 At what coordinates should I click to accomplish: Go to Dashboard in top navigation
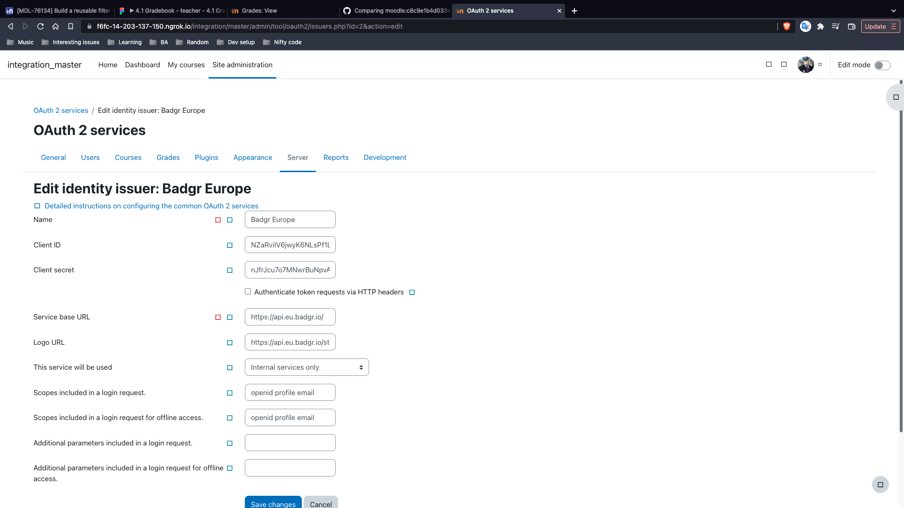coord(143,65)
